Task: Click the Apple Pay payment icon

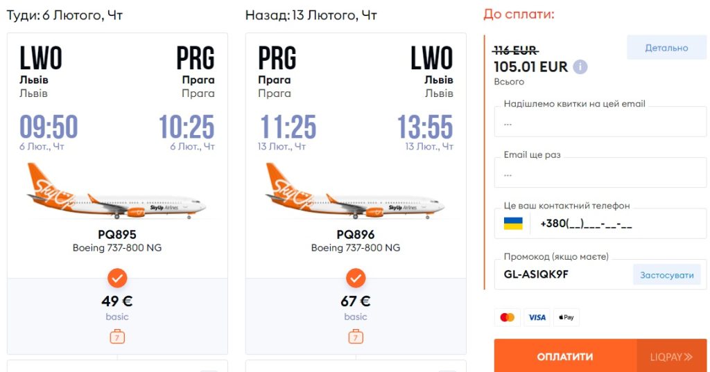Action: point(566,317)
